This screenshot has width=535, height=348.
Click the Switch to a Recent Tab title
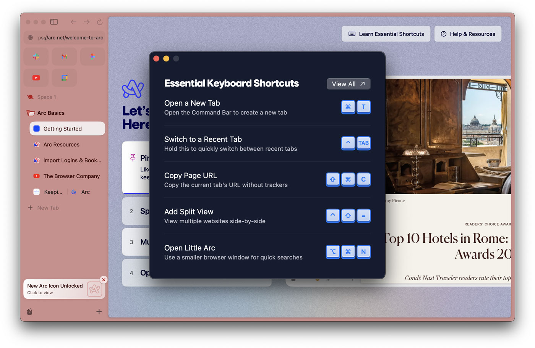pyautogui.click(x=203, y=139)
